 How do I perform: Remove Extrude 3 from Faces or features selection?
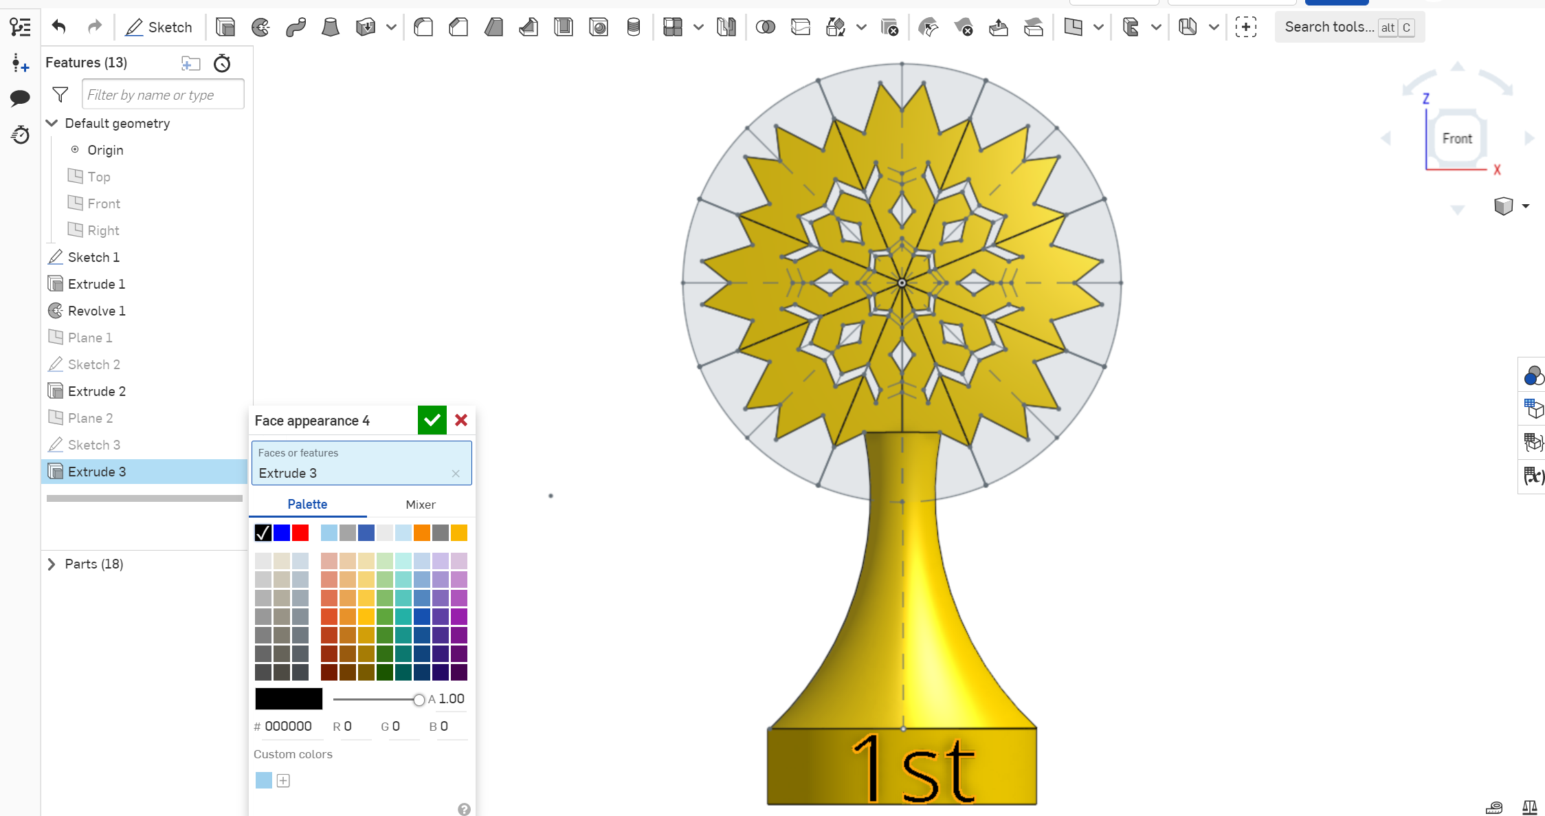(456, 474)
